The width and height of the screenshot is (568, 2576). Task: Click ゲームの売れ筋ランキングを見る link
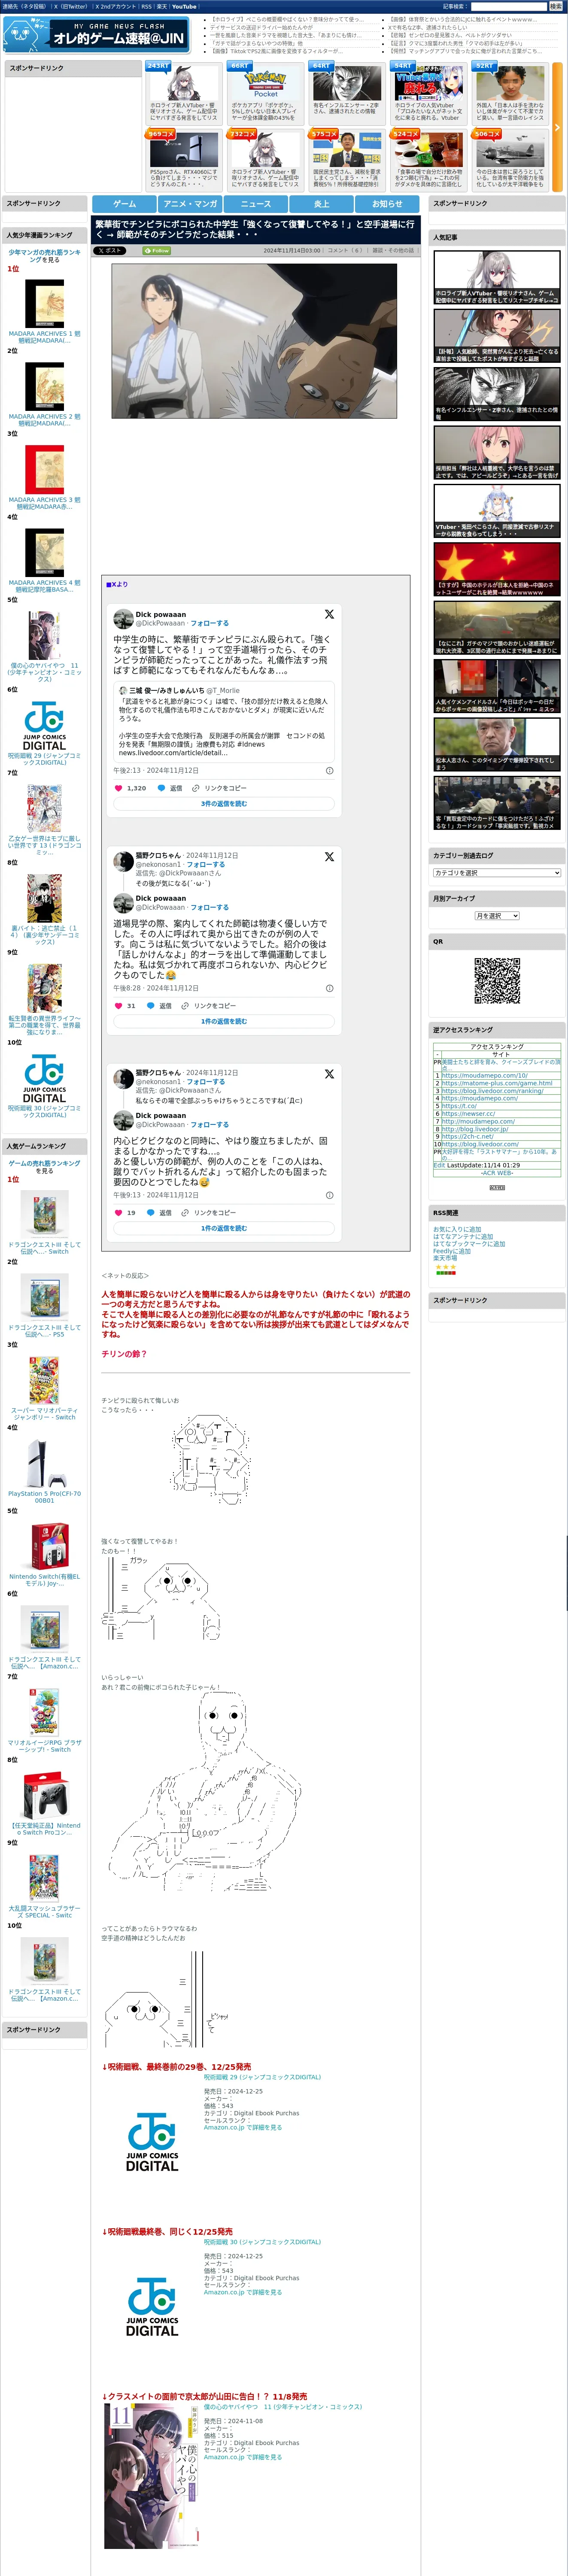pos(44,1167)
